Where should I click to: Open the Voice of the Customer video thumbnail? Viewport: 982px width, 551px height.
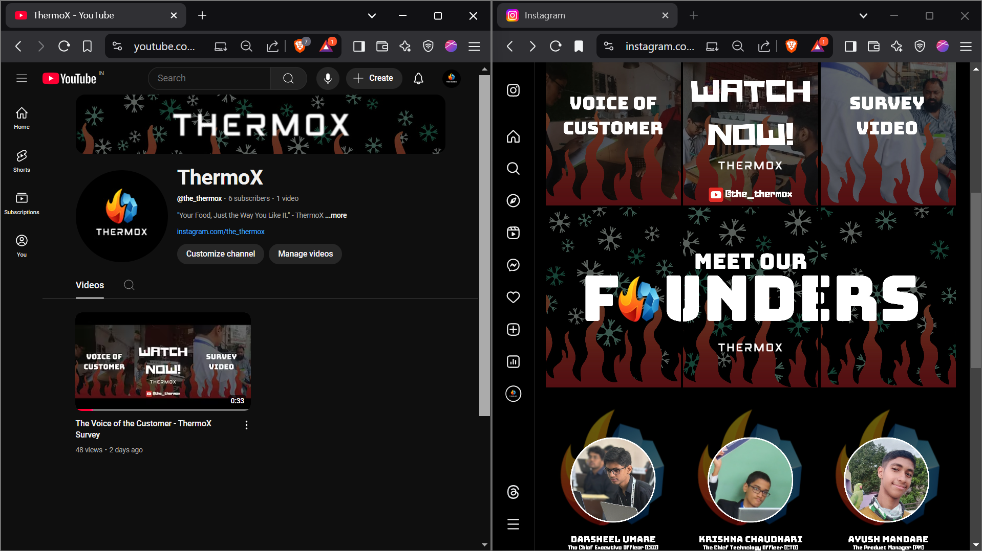tap(163, 361)
